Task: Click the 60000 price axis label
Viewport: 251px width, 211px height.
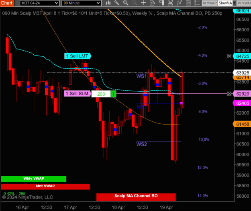Action: 243,155
